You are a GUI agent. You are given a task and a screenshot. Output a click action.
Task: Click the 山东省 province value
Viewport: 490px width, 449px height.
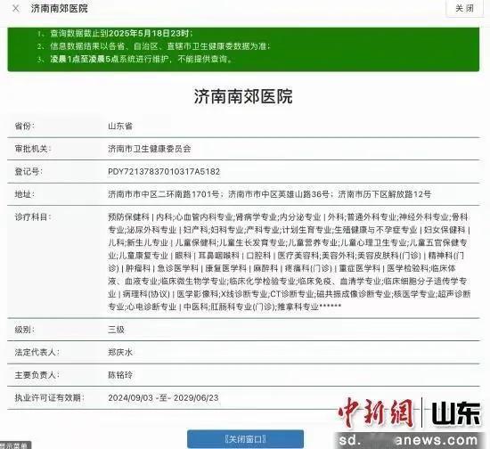(120, 126)
